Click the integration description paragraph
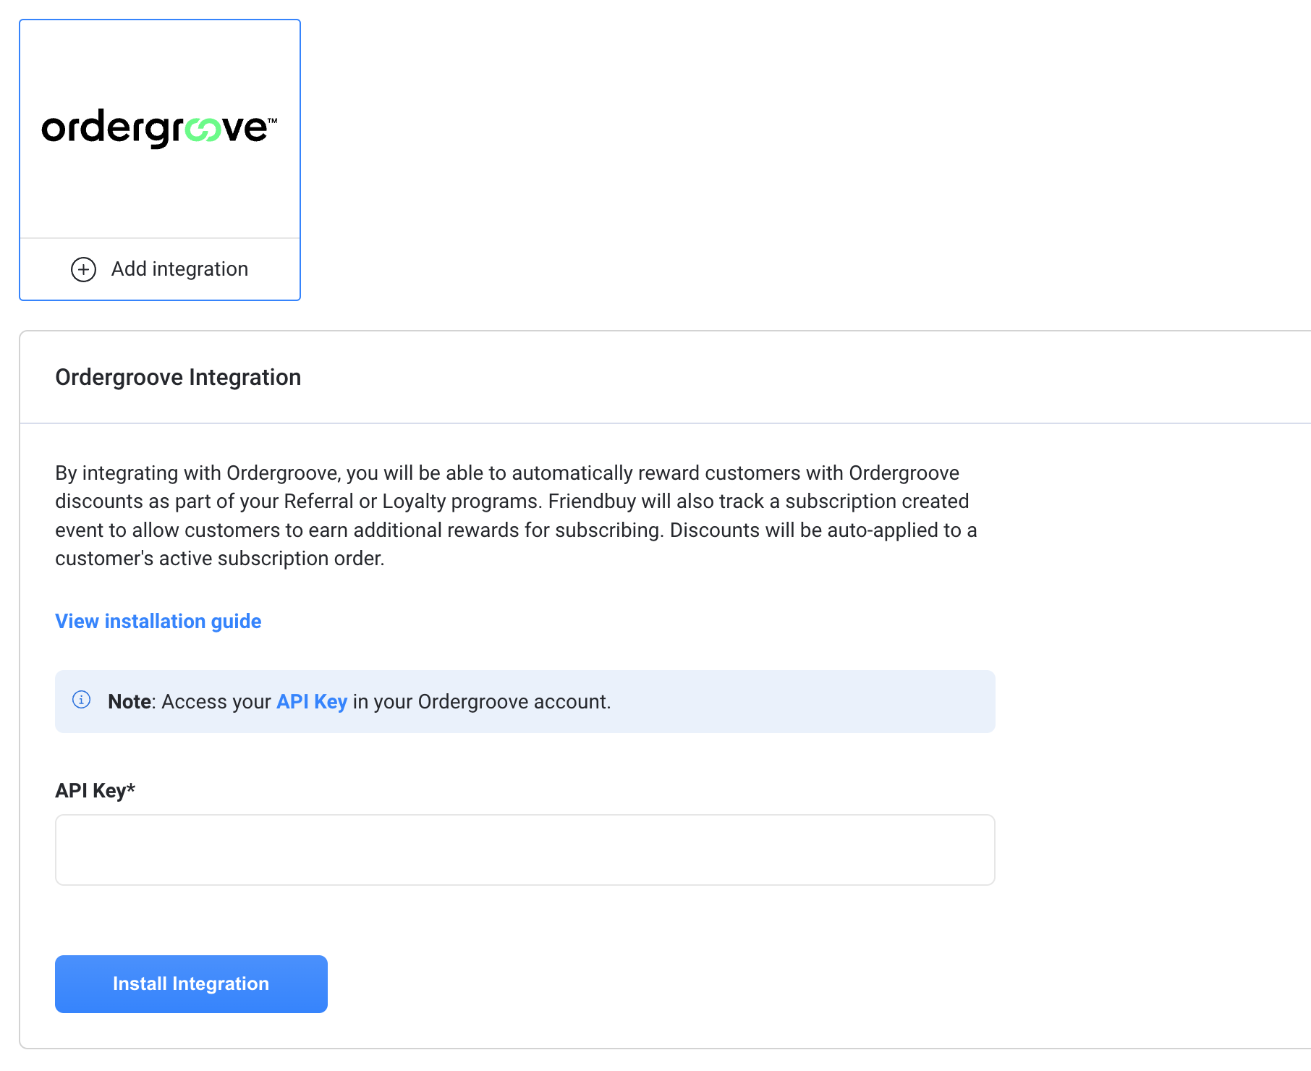The height and width of the screenshot is (1071, 1311). (517, 516)
